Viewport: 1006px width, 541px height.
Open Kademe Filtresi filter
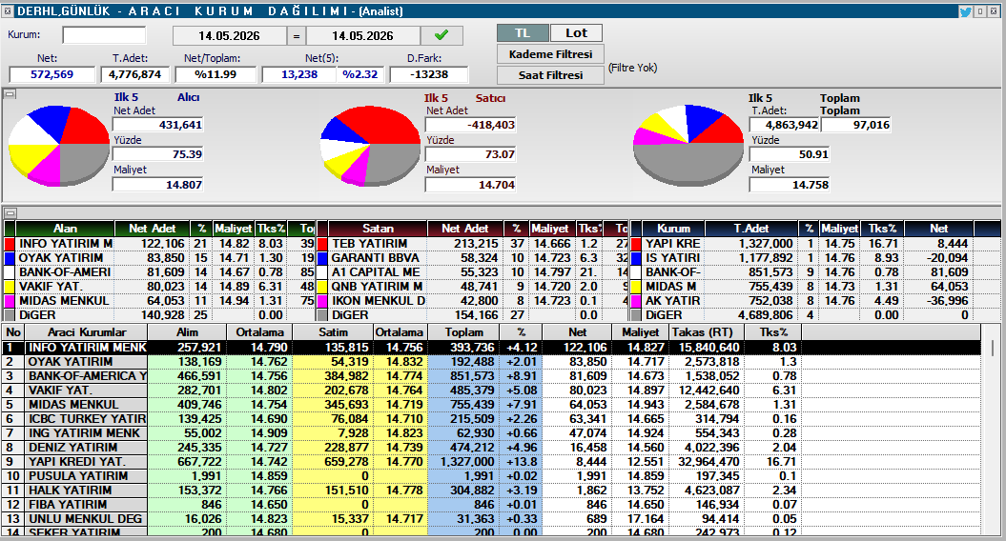tap(550, 54)
